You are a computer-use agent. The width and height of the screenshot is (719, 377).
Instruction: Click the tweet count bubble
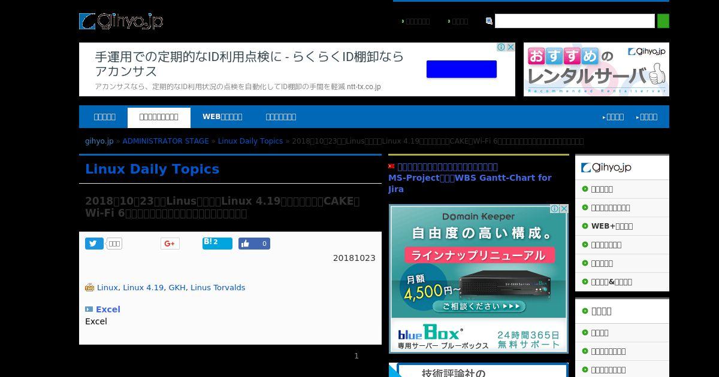[x=114, y=244]
